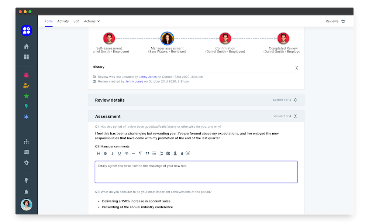
Task: Switch to the Activity tab
Action: pos(63,21)
